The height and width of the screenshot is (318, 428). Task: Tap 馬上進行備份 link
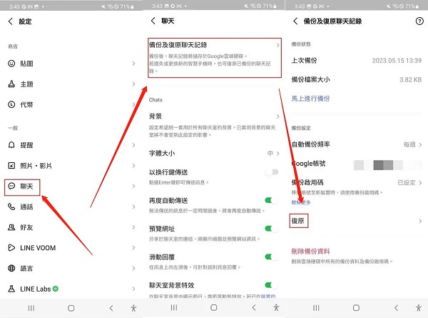(x=310, y=99)
